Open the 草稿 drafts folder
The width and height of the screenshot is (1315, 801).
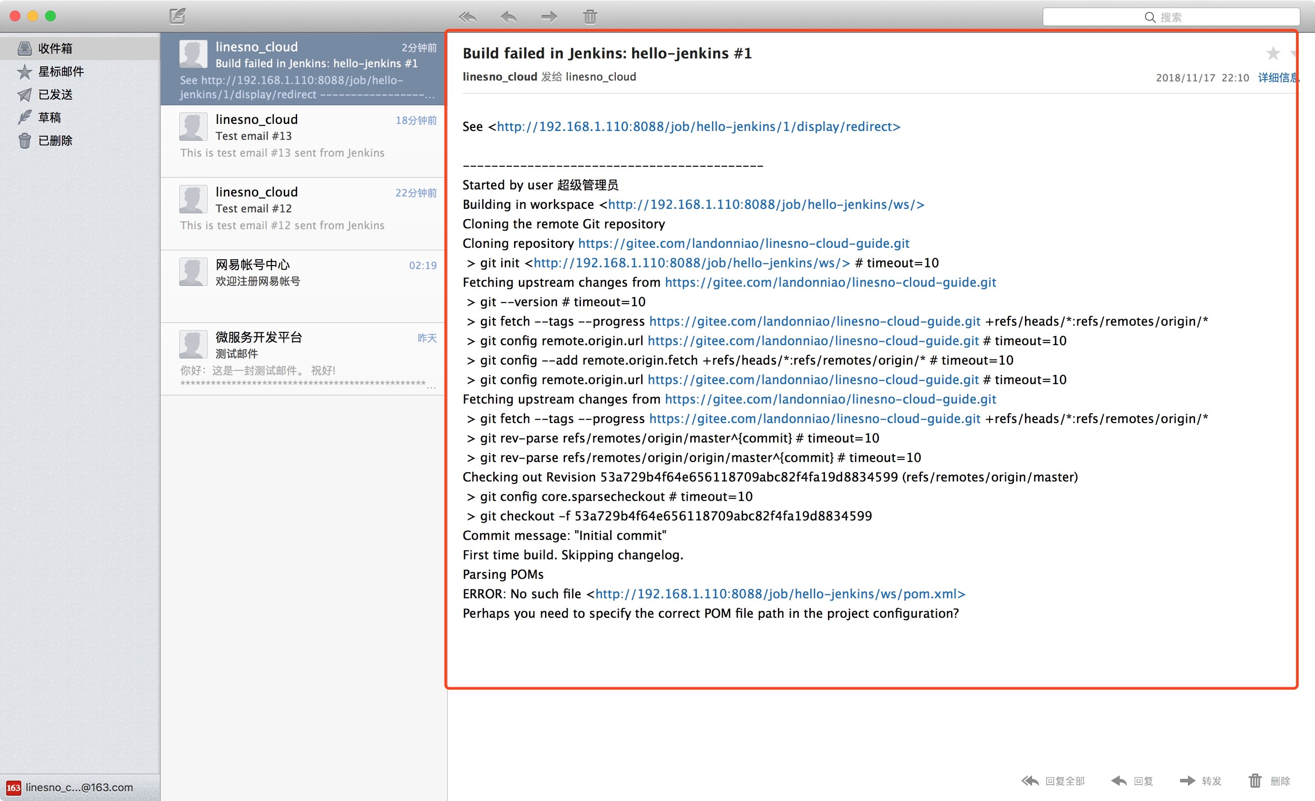point(49,117)
